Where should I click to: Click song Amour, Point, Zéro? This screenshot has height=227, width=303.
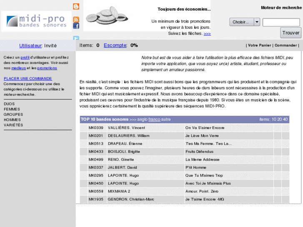pos(202,191)
